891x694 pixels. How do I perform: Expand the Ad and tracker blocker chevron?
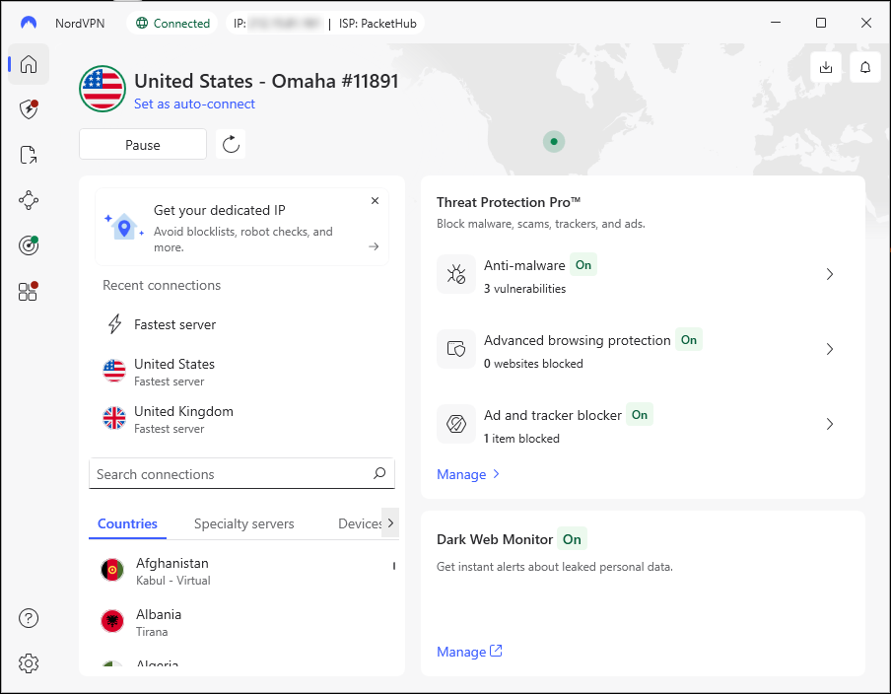829,424
